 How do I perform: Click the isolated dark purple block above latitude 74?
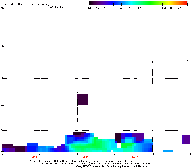[x=83, y=100]
